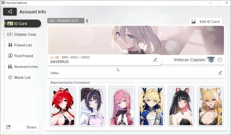Select the black-haired cat-ear combatant card

[181, 106]
